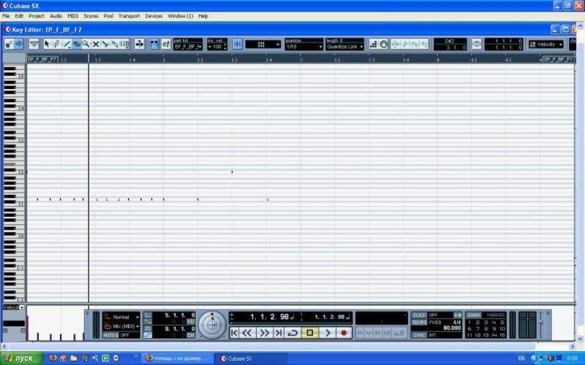Select the Draw pencil tool
Viewport: 585px width, 365px height.
[57, 45]
